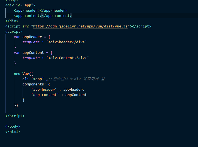Screen dimensions: 198x147
Task: Click the Korean comment after '#app'
Action: (x=76, y=79)
